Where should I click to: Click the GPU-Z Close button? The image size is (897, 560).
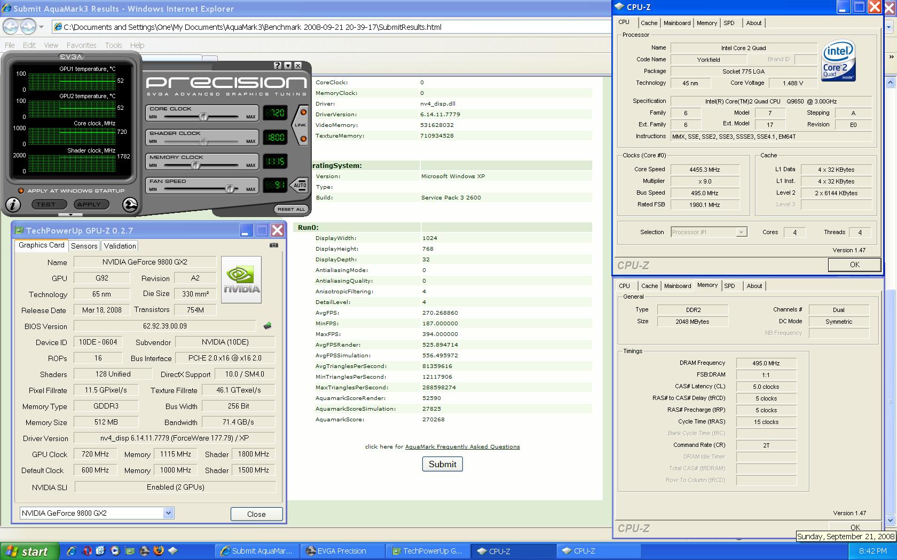256,514
